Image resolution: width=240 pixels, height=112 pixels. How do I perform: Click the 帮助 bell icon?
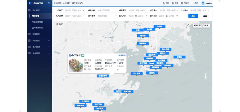pyautogui.click(x=173, y=3)
